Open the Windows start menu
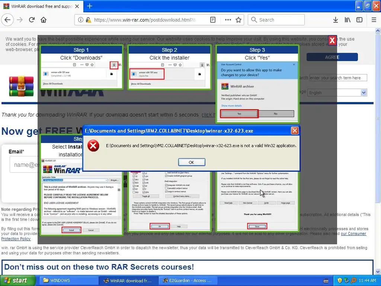The image size is (381, 286). [18, 280]
